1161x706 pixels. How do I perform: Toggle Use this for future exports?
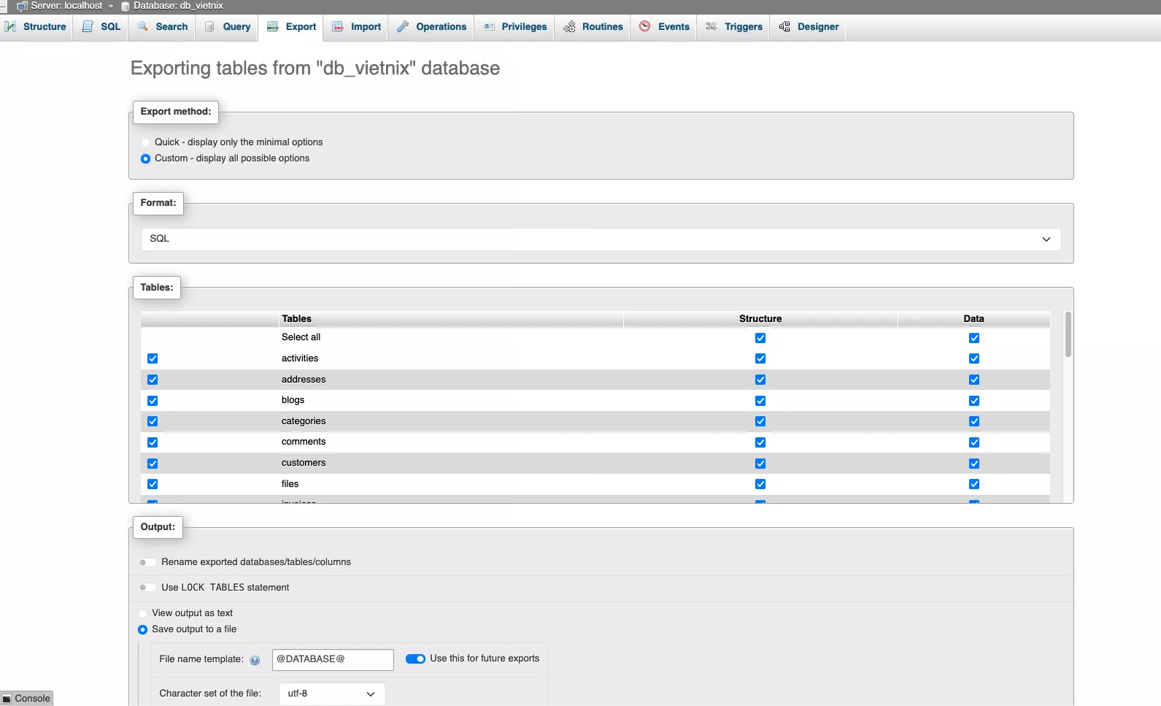415,659
